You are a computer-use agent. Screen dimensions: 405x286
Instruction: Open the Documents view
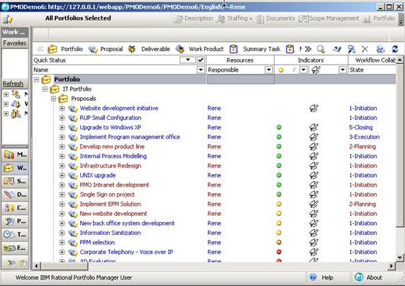(276, 18)
